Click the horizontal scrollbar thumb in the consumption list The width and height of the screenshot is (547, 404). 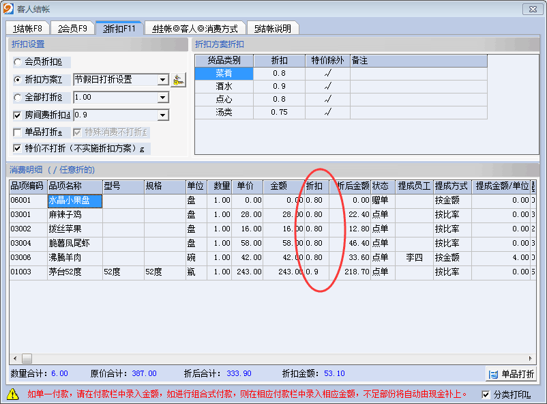pos(27,358)
